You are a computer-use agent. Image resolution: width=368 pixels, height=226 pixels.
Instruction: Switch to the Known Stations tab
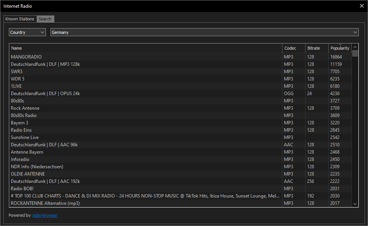pyautogui.click(x=20, y=19)
